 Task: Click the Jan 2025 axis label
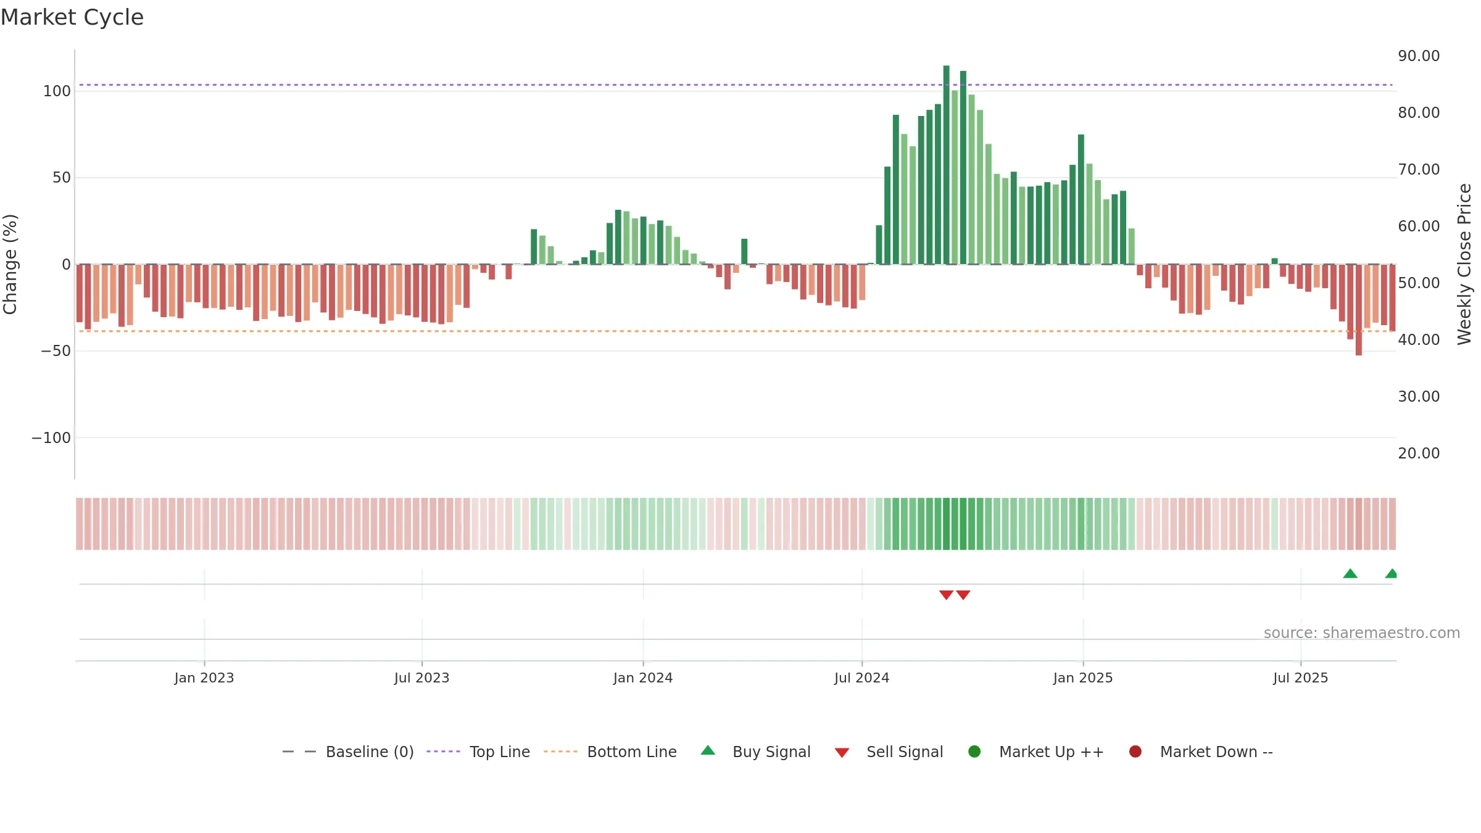tap(1083, 678)
